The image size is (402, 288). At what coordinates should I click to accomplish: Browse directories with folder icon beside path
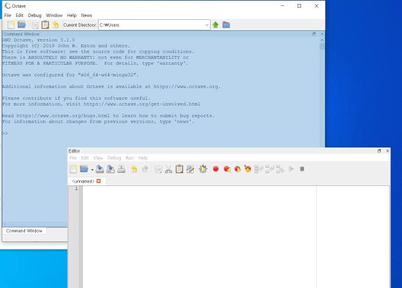pyautogui.click(x=226, y=25)
